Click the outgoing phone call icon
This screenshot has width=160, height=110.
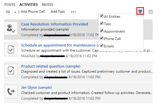coord(11,92)
